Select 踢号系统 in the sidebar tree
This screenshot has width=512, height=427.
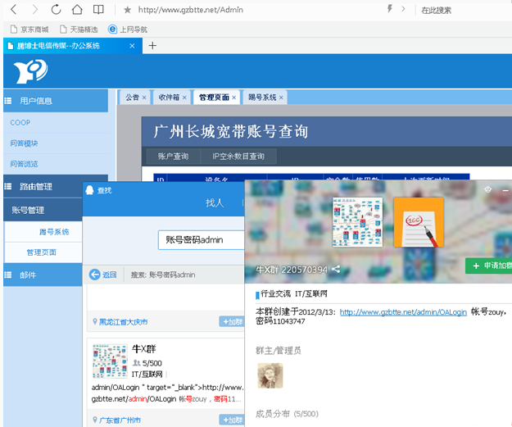click(54, 232)
